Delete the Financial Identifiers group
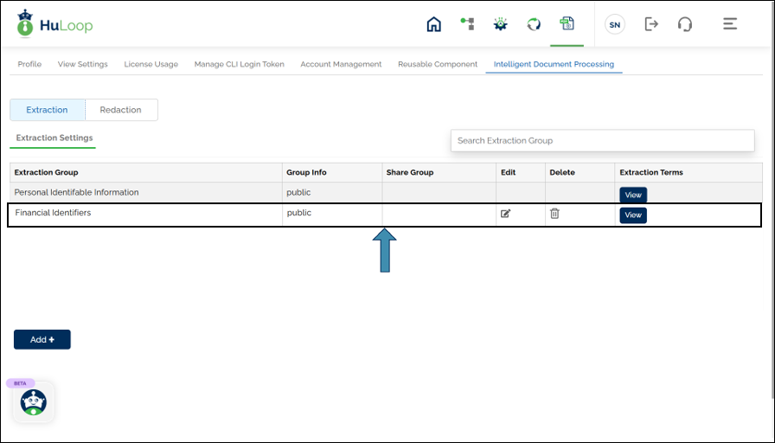 pos(554,213)
